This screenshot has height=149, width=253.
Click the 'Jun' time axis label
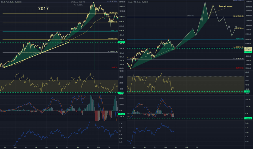point(26,147)
